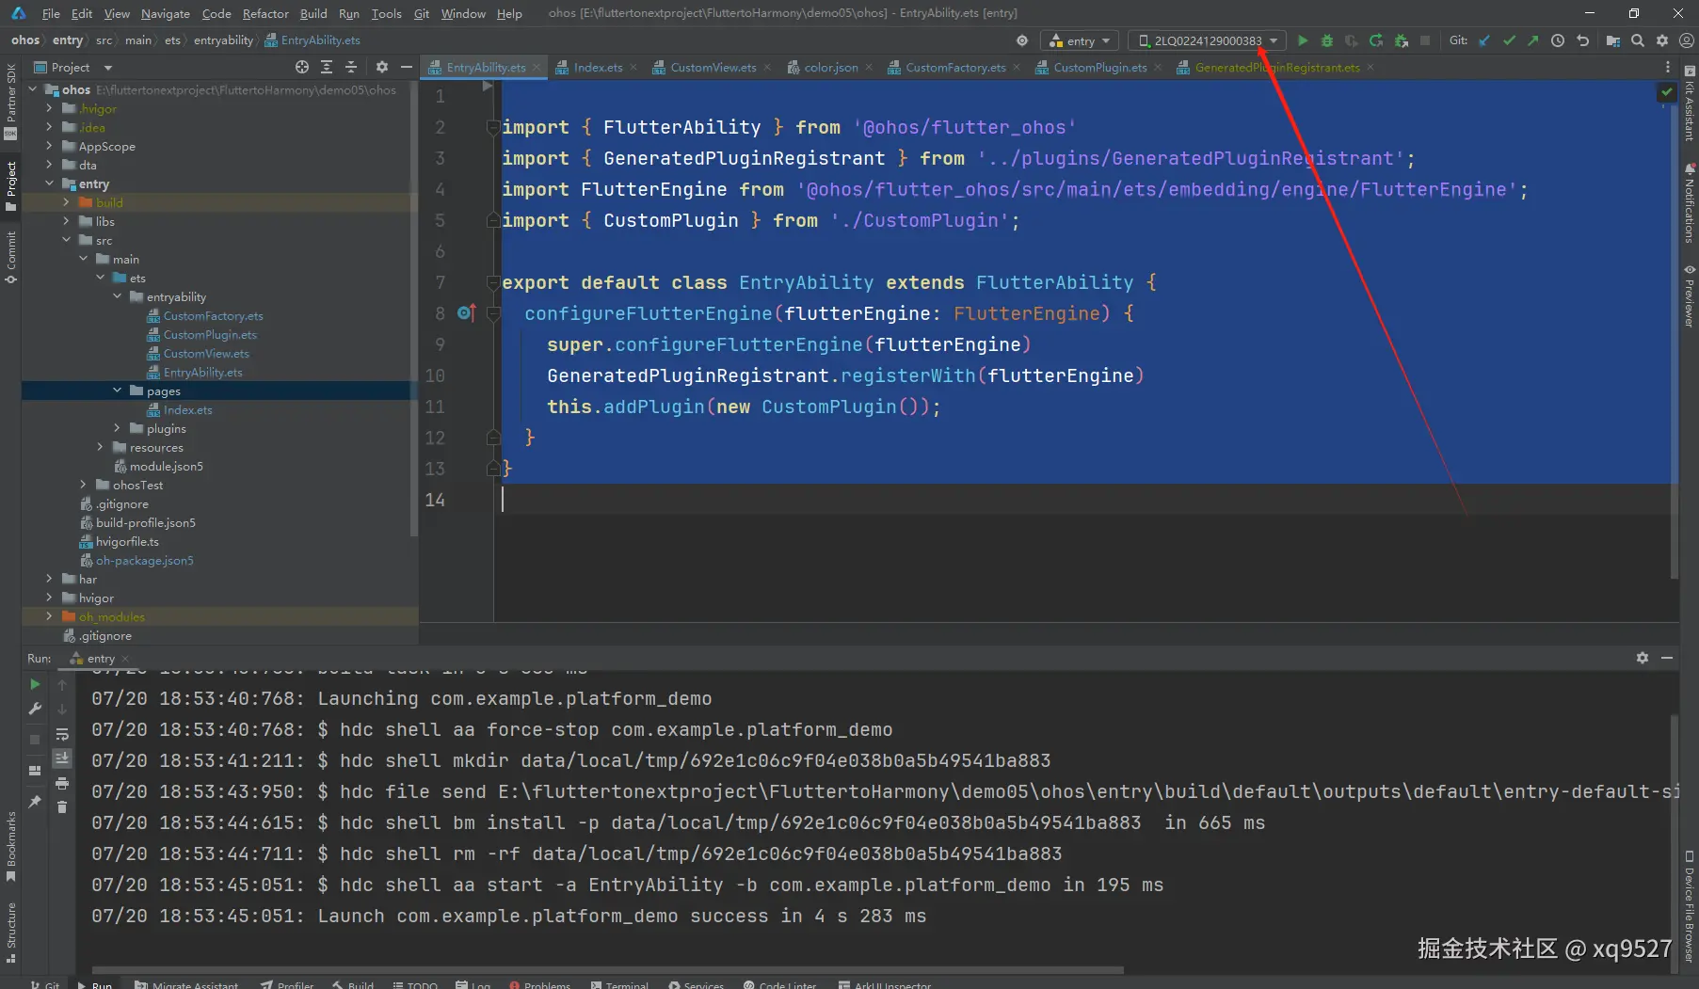Open the Navigate menu

[166, 13]
